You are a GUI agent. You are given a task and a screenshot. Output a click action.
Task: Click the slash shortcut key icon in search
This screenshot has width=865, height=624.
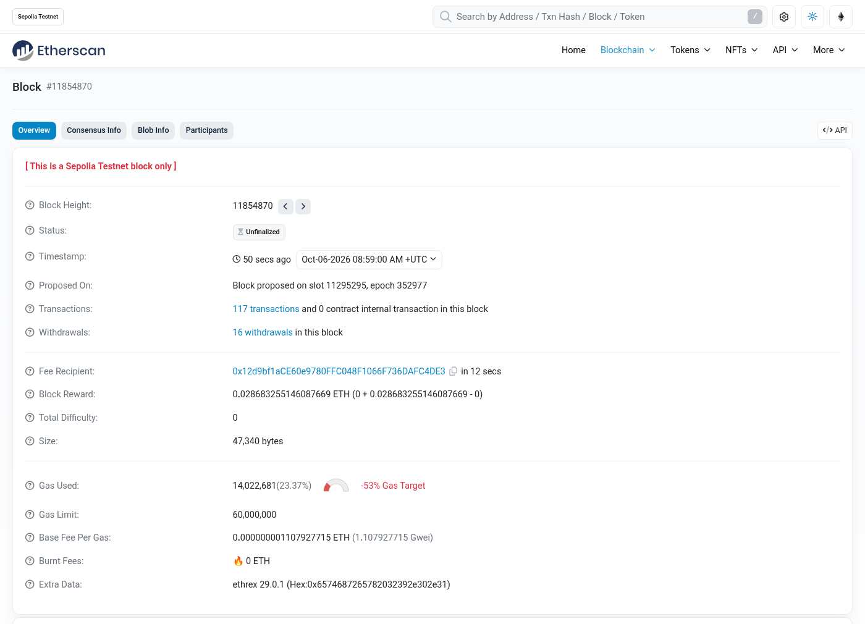755,17
